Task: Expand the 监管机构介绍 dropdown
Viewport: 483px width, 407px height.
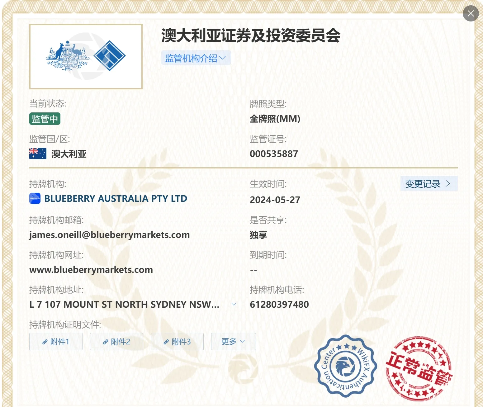Action: [x=196, y=58]
